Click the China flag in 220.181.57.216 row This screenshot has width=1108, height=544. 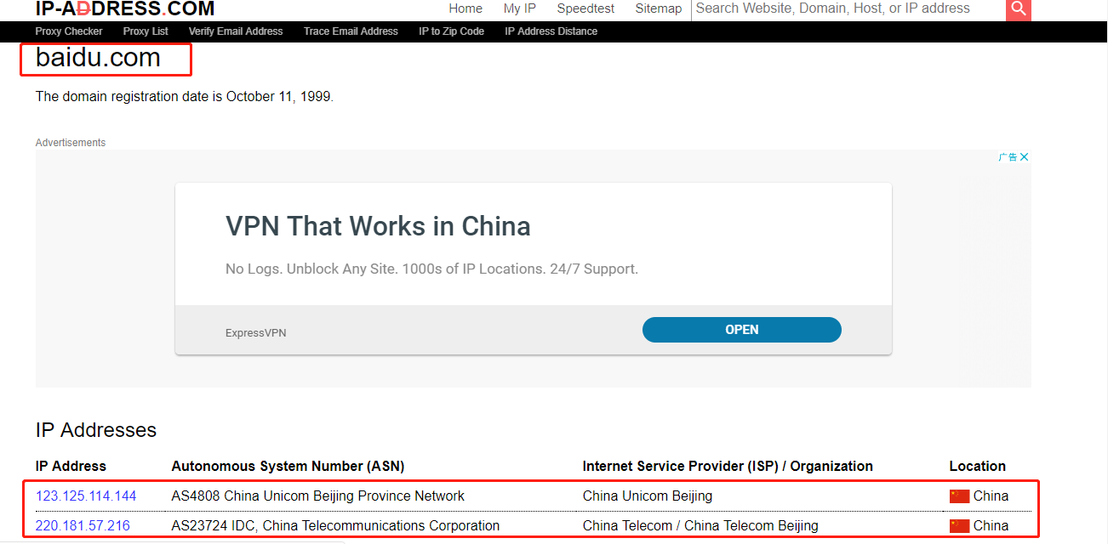pos(959,526)
